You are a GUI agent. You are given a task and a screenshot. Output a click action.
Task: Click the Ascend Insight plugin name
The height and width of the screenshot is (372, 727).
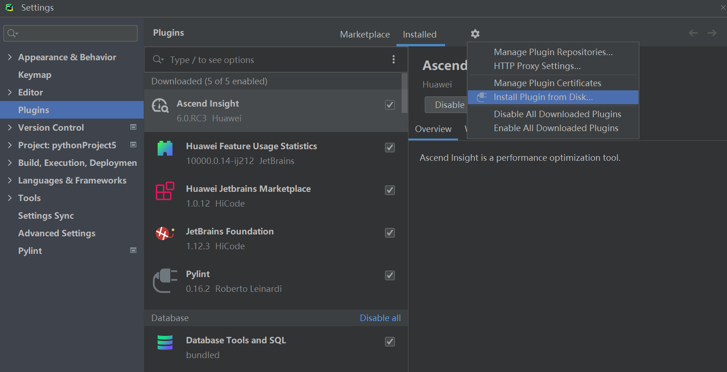point(208,103)
